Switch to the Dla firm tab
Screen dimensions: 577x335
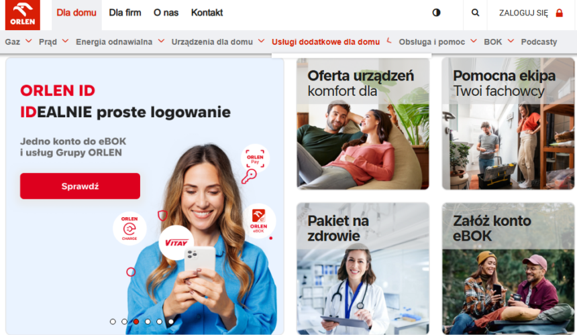point(125,13)
